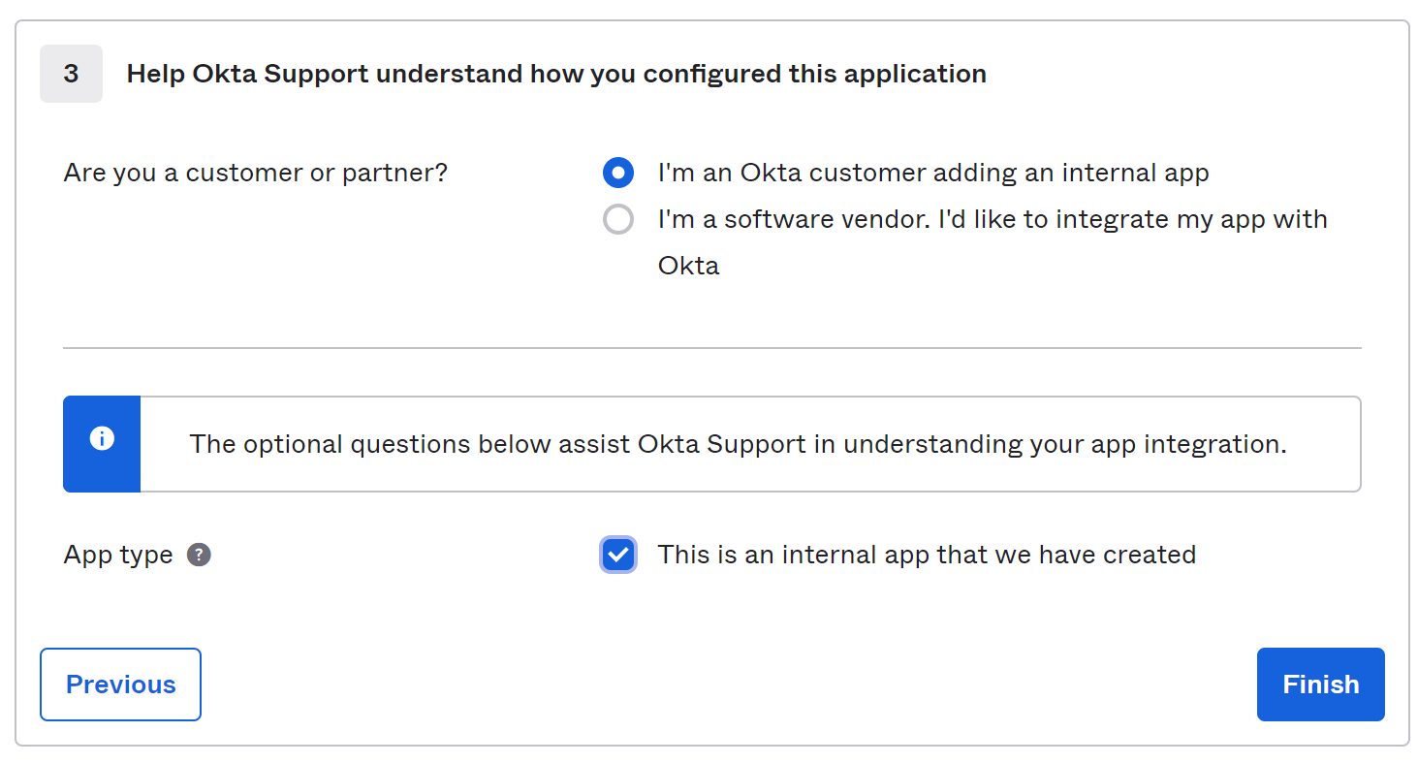
Task: Click the Finish button
Action: pos(1320,684)
